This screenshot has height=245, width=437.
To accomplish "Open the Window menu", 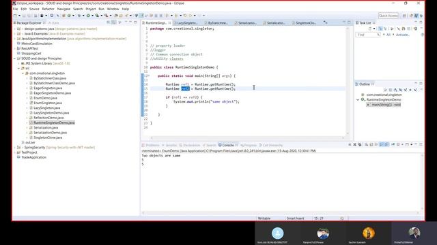I will pyautogui.click(x=113, y=9).
